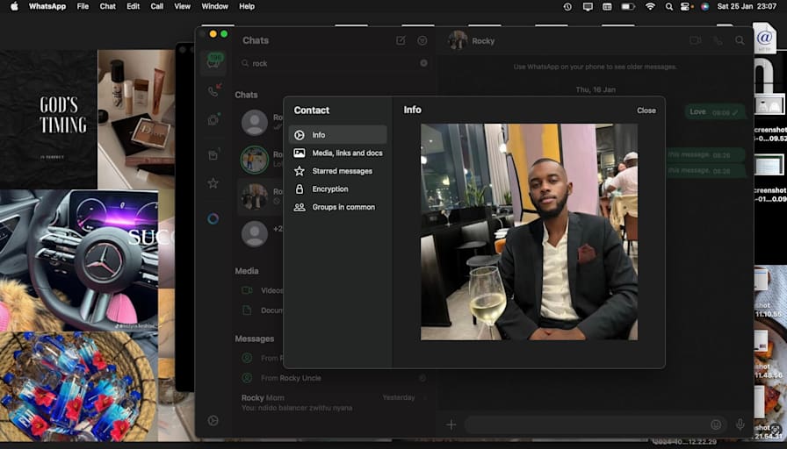Open the Videos media filter

click(263, 290)
